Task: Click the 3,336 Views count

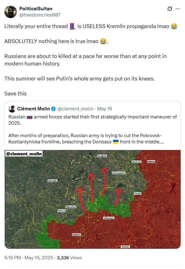Action: (x=69, y=258)
